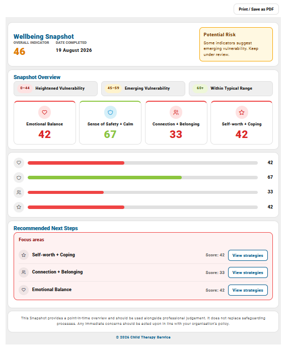The height and width of the screenshot is (347, 291).
Task: Click the Potential Risk notice box
Action: [x=236, y=44]
